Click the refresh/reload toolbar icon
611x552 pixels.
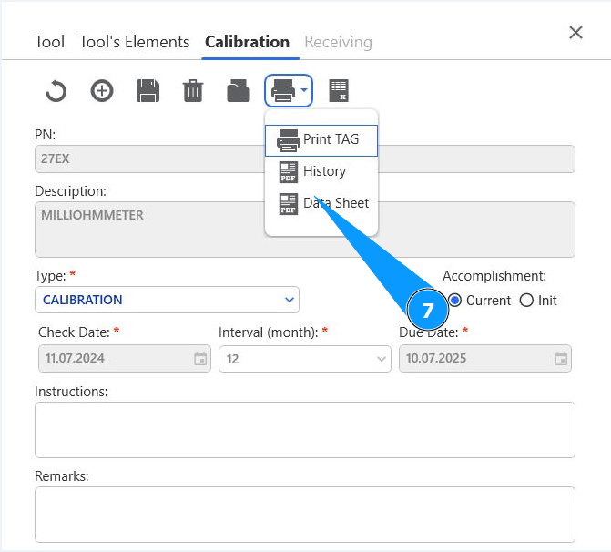tap(56, 91)
